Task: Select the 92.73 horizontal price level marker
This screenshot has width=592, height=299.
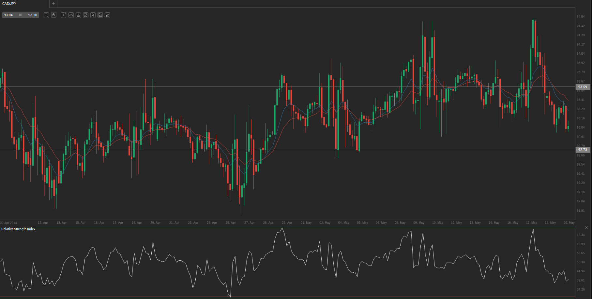Action: pyautogui.click(x=583, y=150)
